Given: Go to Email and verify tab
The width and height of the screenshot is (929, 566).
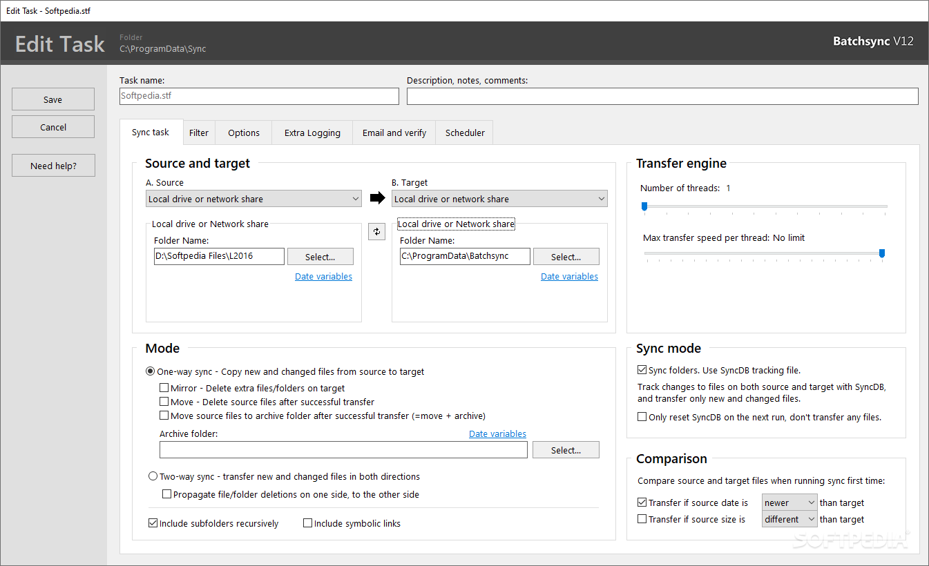Looking at the screenshot, I should [x=394, y=133].
